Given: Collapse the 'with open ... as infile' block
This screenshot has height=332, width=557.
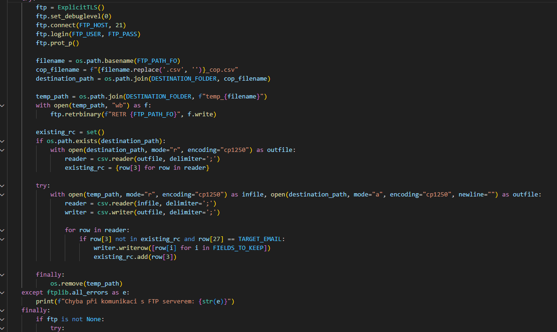Looking at the screenshot, I should [x=2, y=195].
